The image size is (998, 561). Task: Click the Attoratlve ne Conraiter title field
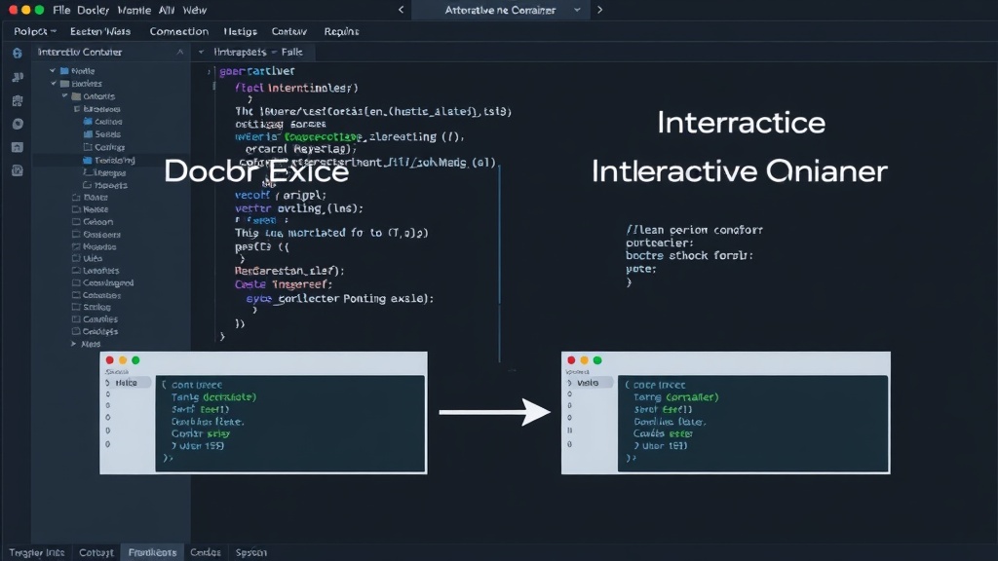(500, 10)
